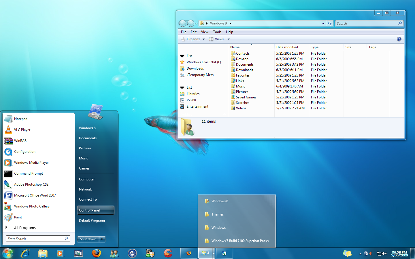Click Shut down button
This screenshot has width=415, height=259.
(x=88, y=239)
